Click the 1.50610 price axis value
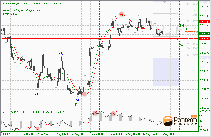This screenshot has height=137, width=211. 205,108
